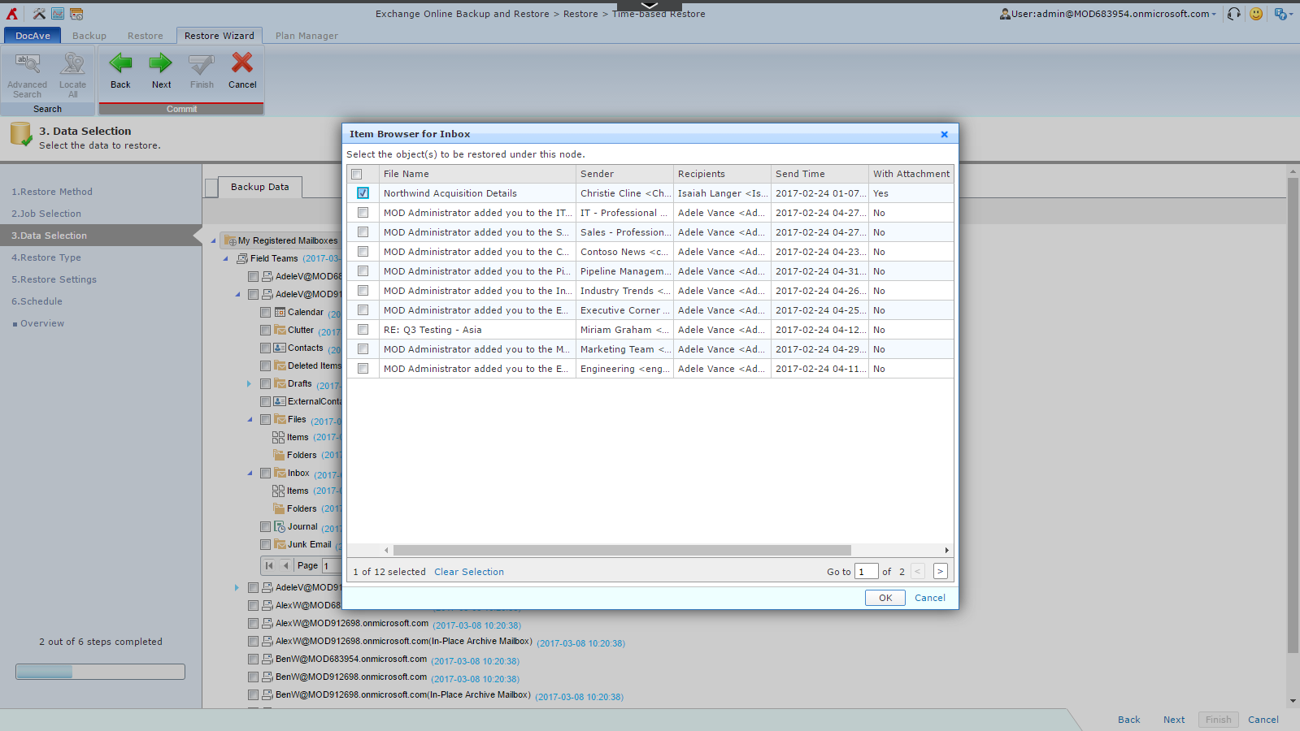Click the window icon next to tools
1300x731 pixels.
click(58, 14)
